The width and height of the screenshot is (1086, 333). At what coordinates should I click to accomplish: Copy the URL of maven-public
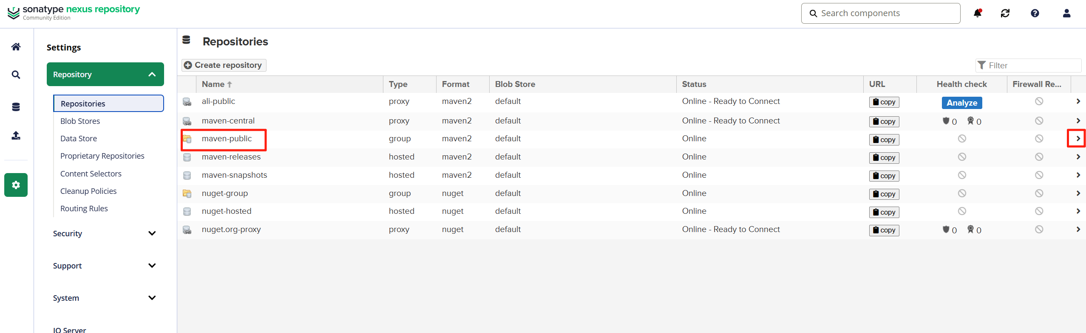tap(884, 140)
